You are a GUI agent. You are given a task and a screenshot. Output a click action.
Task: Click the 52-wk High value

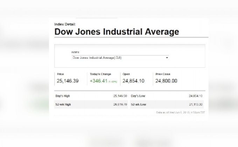click(120, 104)
